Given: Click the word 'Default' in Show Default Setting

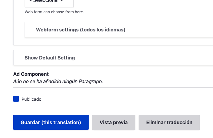Looking at the screenshot, I should point(49,58).
